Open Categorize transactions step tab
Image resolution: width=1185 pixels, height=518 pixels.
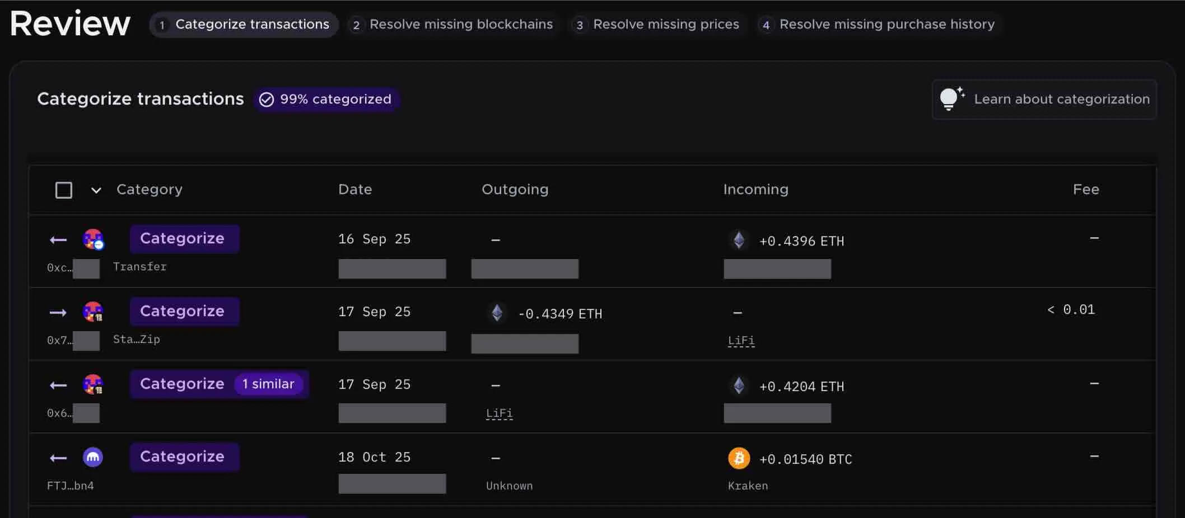pyautogui.click(x=244, y=25)
